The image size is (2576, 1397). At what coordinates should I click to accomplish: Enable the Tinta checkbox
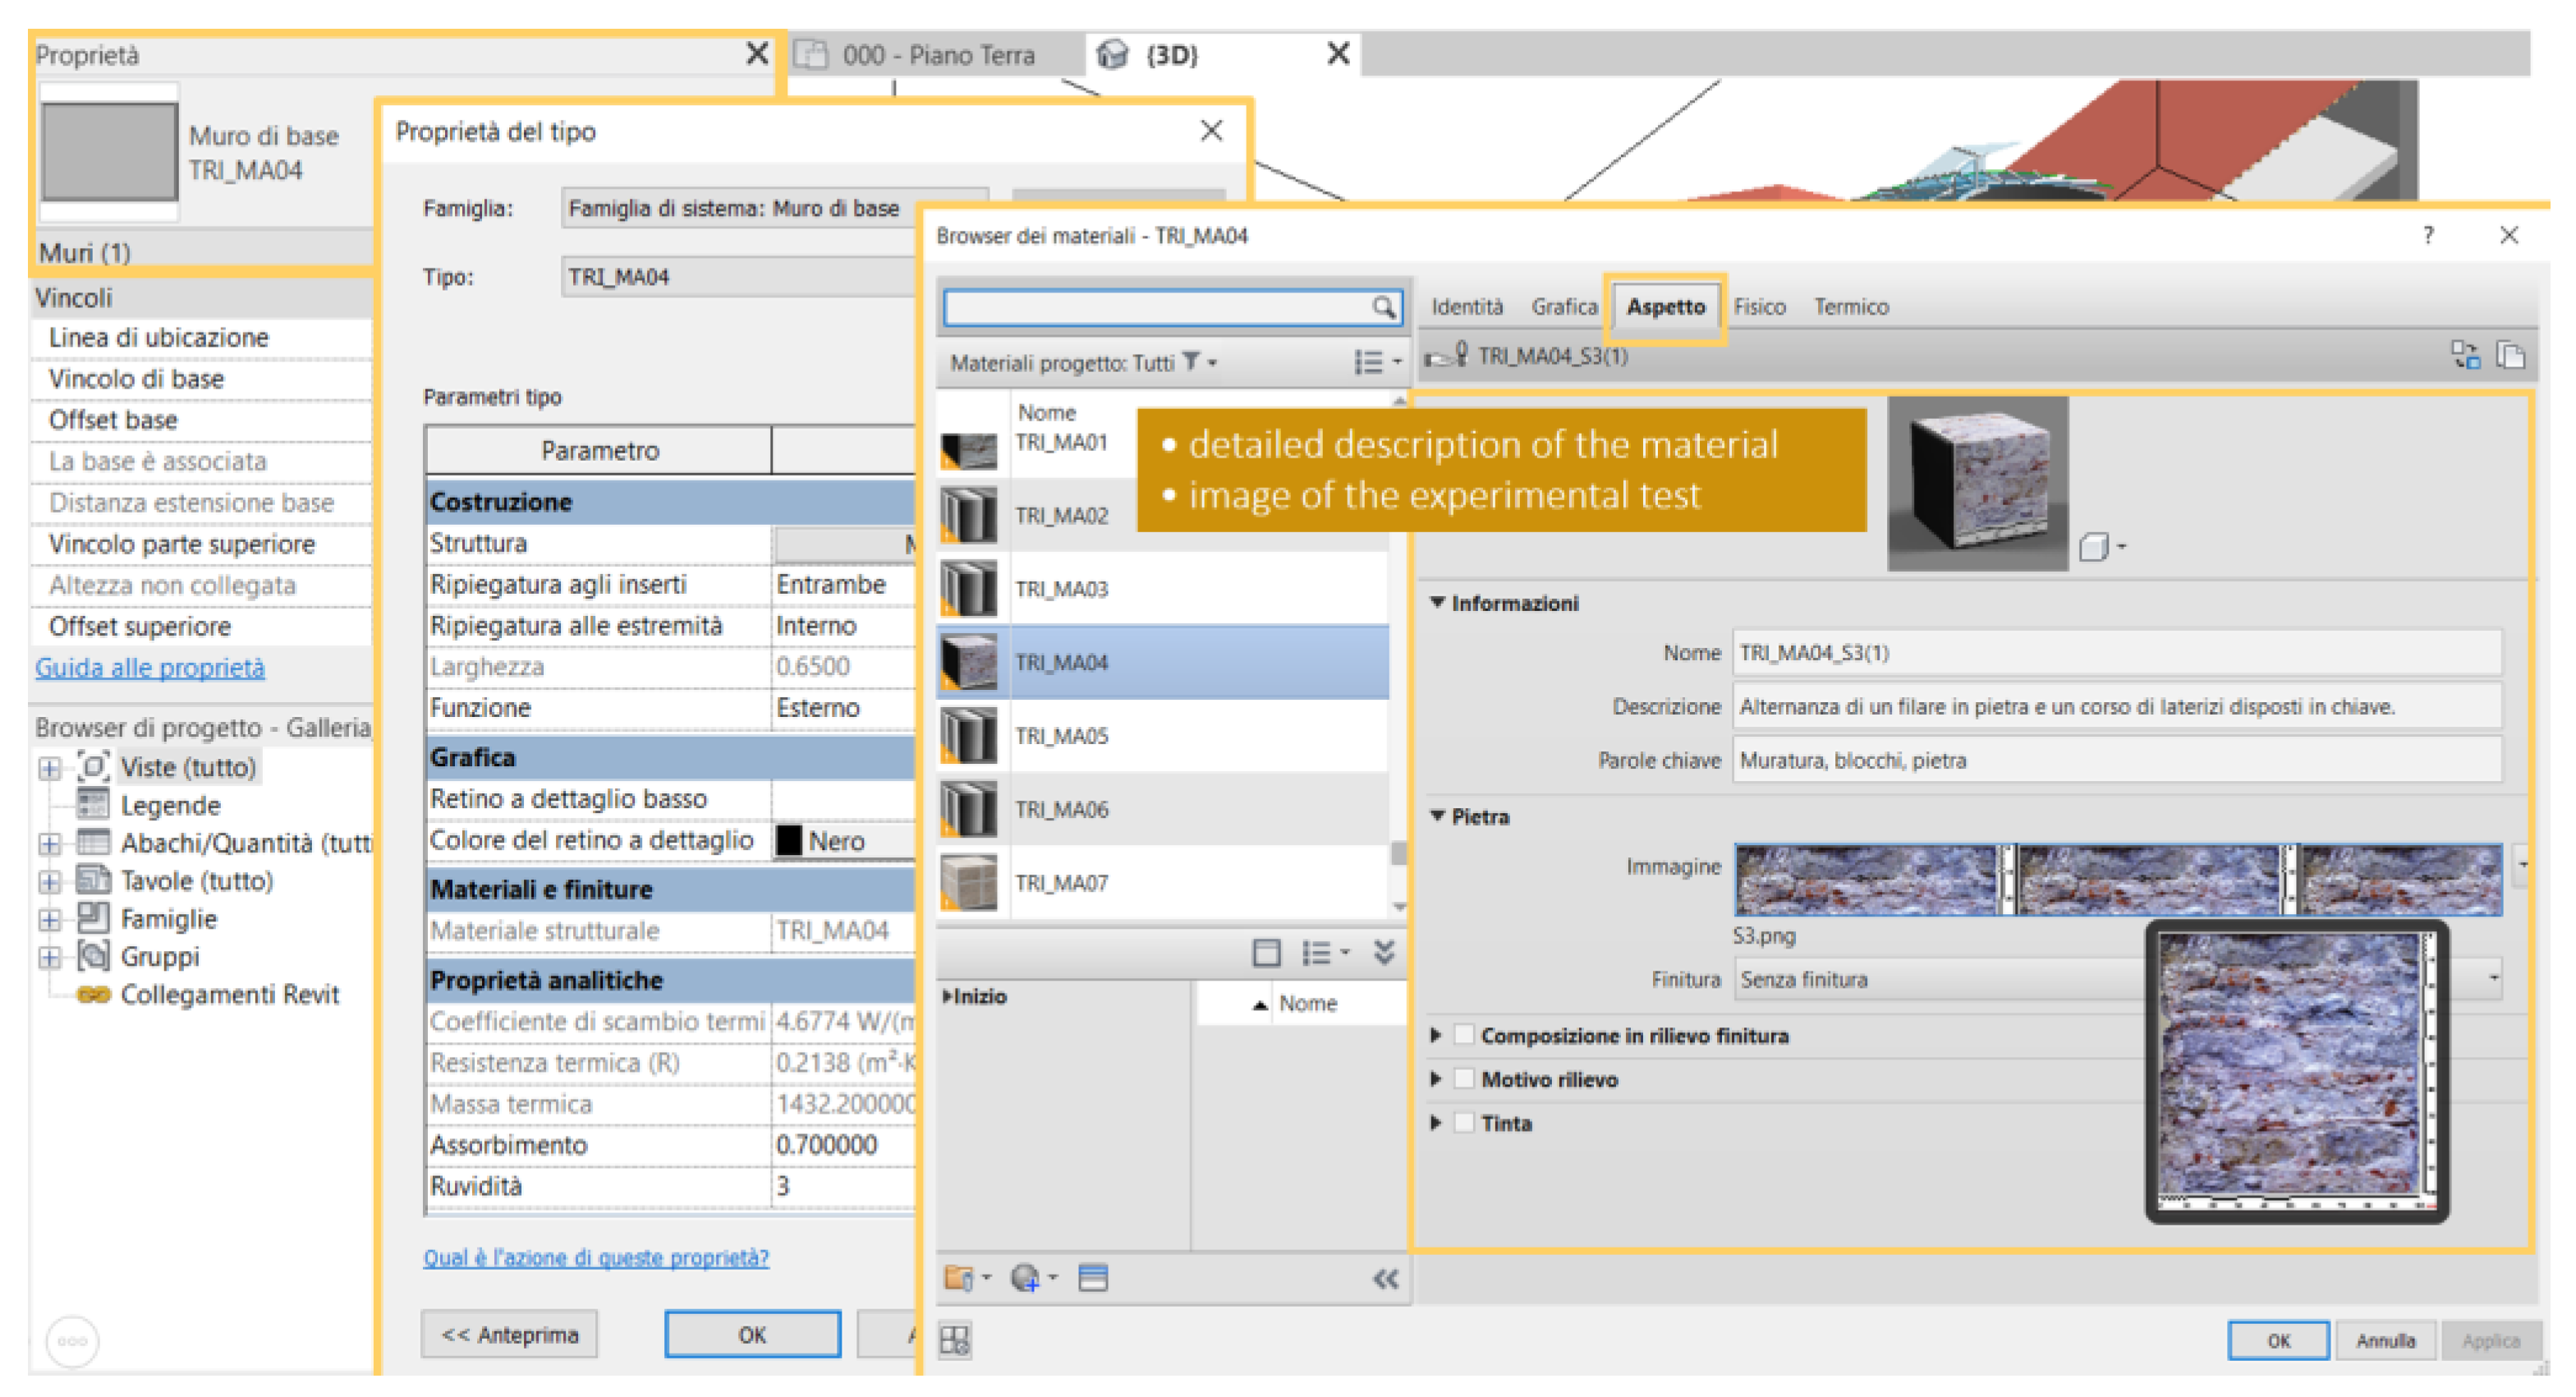(1464, 1123)
